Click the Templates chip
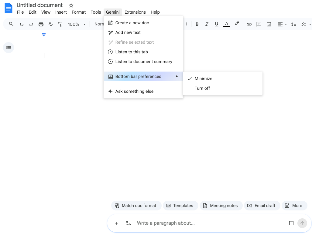 (x=180, y=206)
